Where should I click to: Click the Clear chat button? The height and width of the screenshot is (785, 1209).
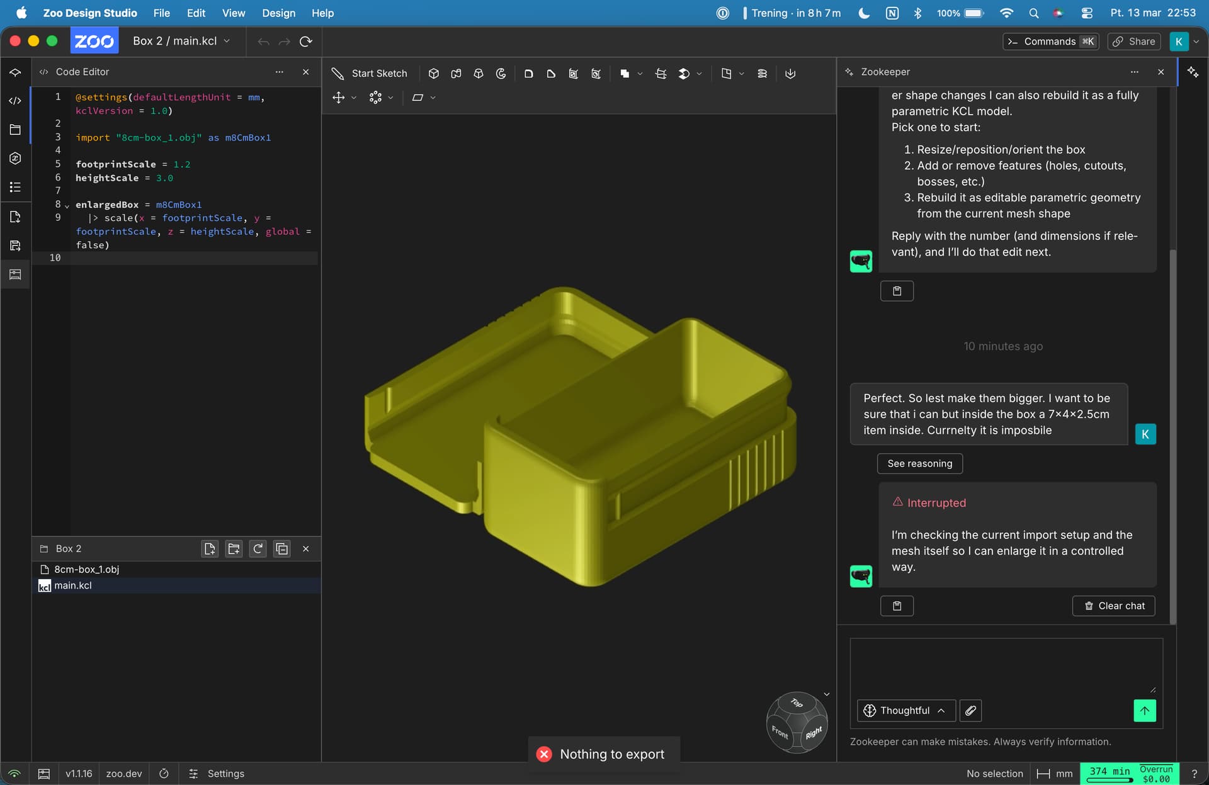[1113, 606]
